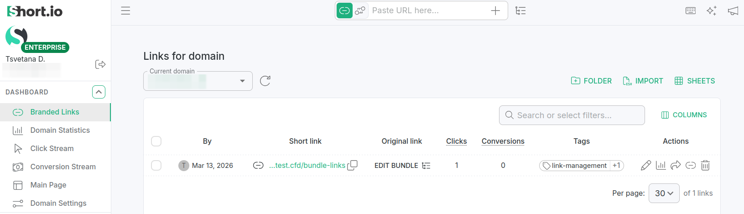
Task: Delete the link with the trash icon
Action: (x=705, y=165)
